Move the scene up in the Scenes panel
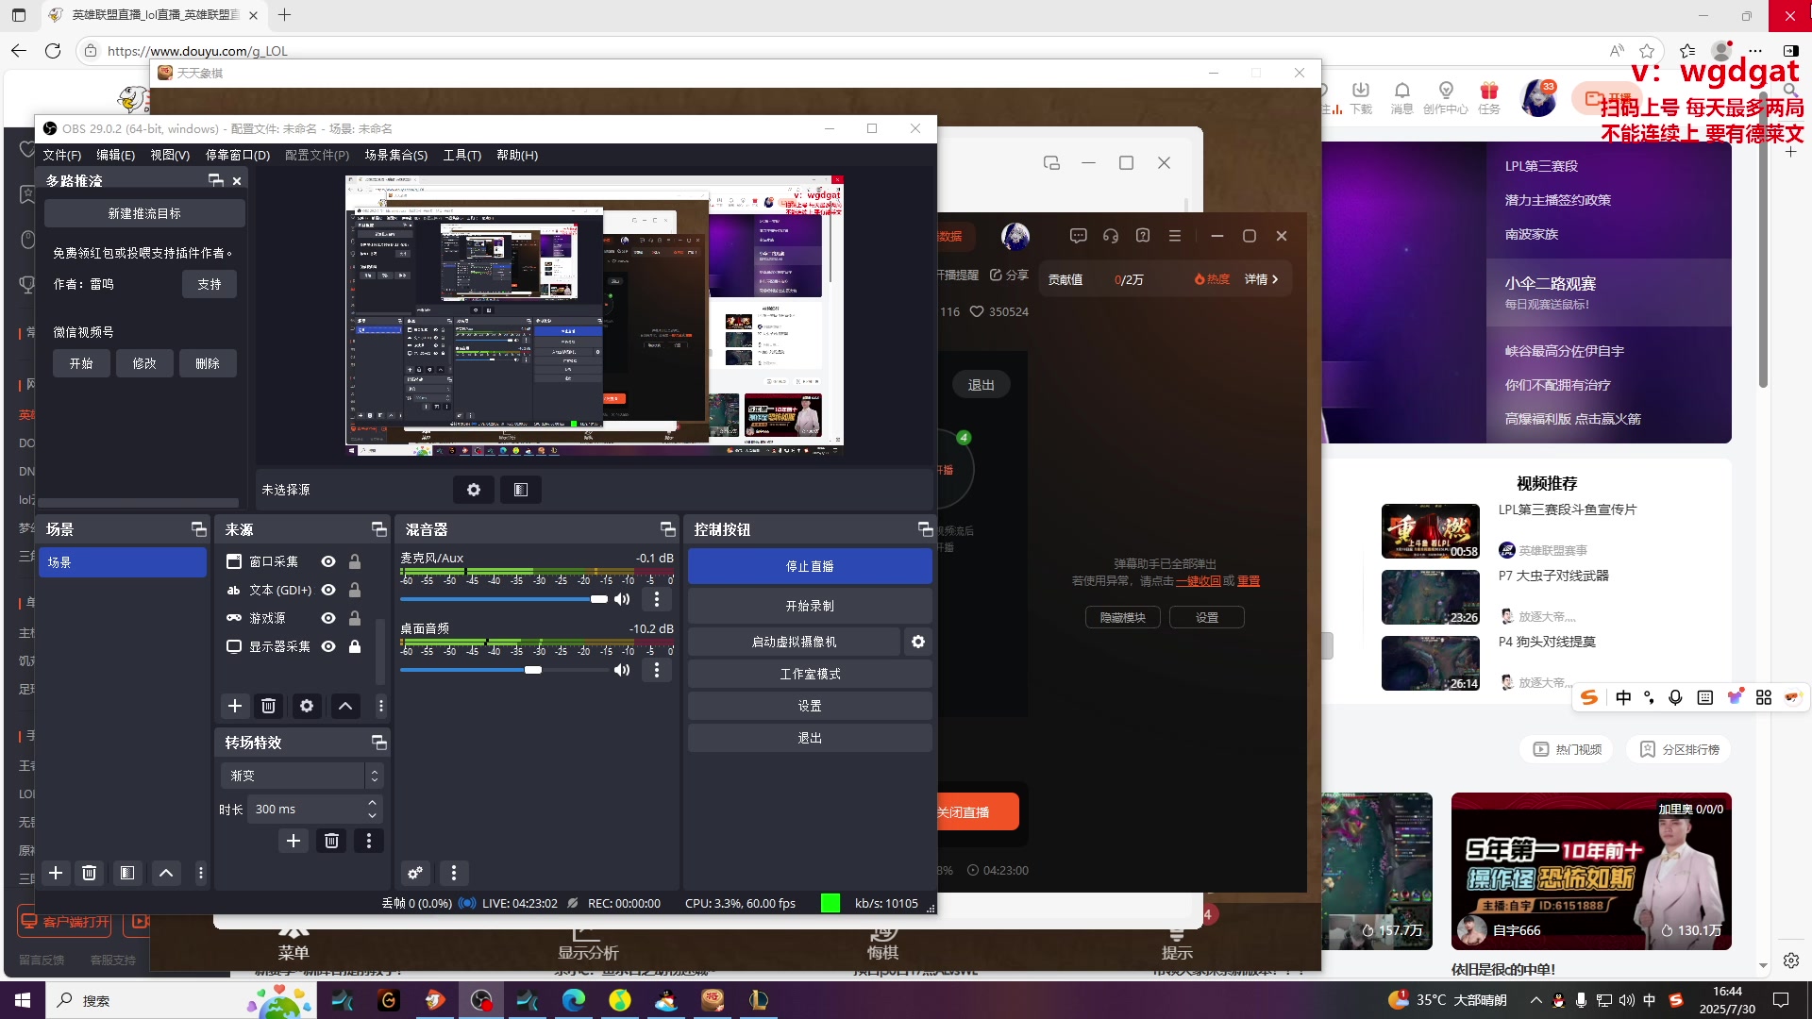 pyautogui.click(x=166, y=873)
